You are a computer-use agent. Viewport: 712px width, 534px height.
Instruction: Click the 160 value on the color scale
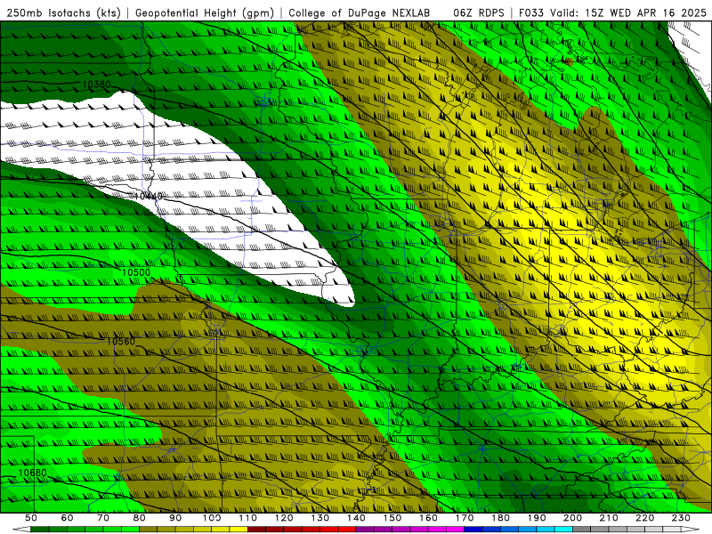point(428,518)
